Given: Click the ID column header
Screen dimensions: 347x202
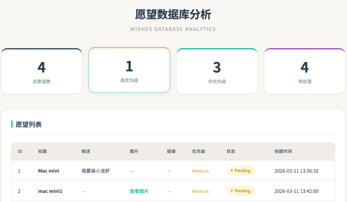Looking at the screenshot, I should pyautogui.click(x=20, y=151).
